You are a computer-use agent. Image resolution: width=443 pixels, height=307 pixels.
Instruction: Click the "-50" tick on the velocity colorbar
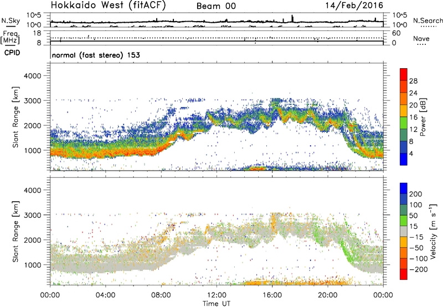coord(416,248)
